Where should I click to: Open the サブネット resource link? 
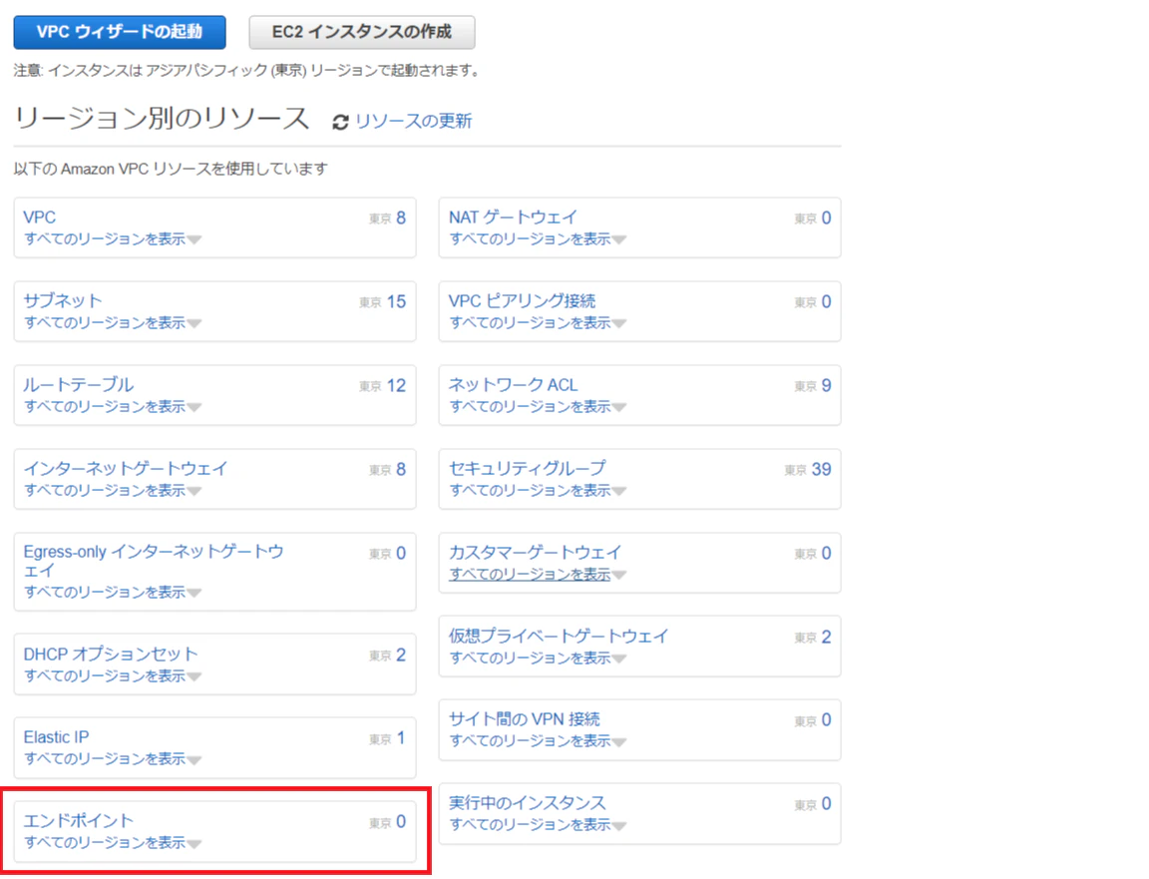62,301
